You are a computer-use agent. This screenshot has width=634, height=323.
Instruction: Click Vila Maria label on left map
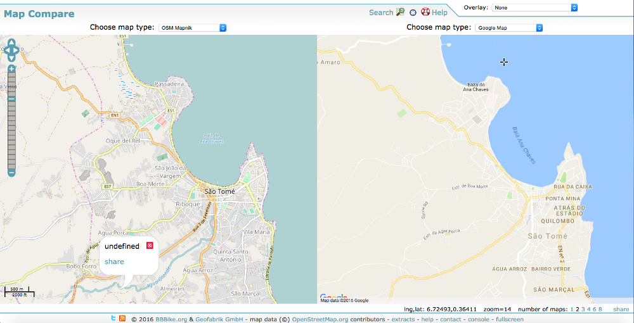coord(256,232)
